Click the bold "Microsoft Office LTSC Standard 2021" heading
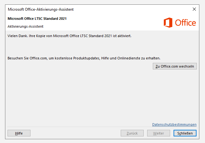The height and width of the screenshot is (143, 205). (x=37, y=19)
